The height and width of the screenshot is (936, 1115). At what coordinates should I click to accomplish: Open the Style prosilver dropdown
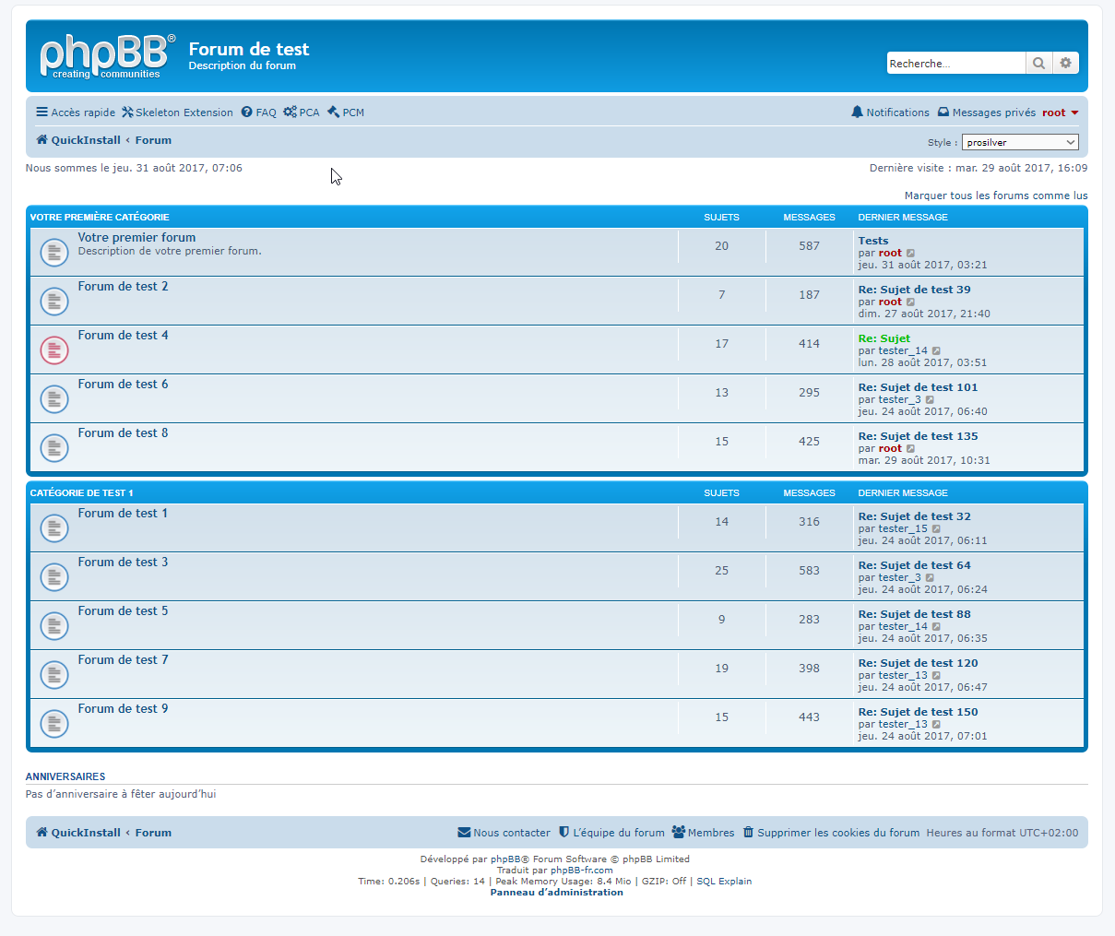(1019, 142)
